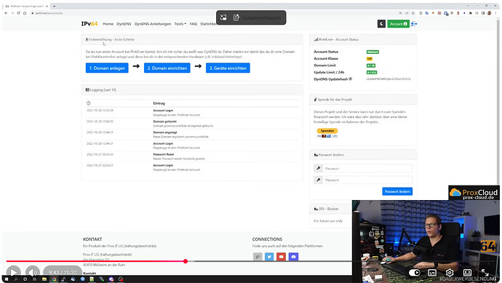
Task: Click the Chrome icon in the taskbar
Action: (54, 279)
